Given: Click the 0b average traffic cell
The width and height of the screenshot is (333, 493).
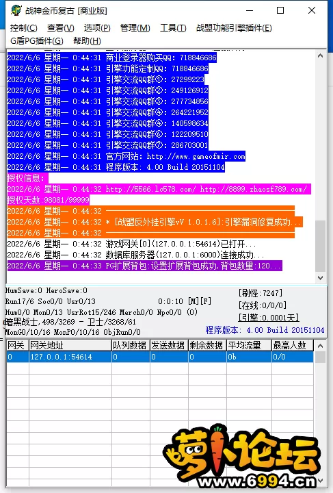Looking at the screenshot, I should pyautogui.click(x=249, y=357).
